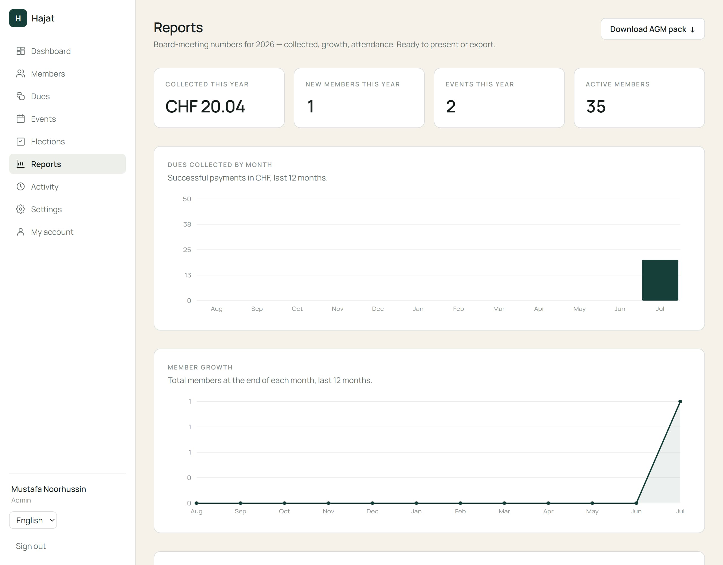Click the Member Growth section title
Image resolution: width=723 pixels, height=565 pixels.
[200, 367]
